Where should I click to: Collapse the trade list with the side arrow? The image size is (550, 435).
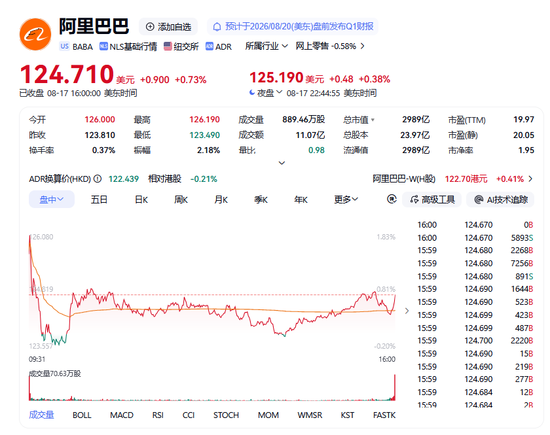pyautogui.click(x=407, y=311)
